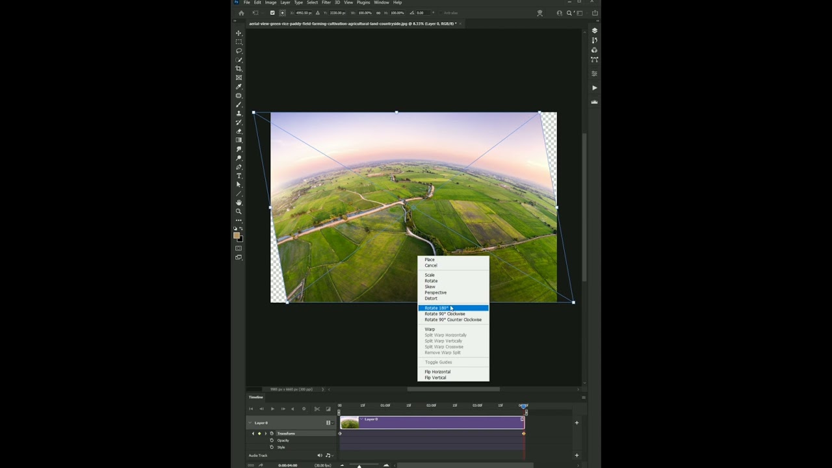Open timeline playback settings gear
Screen dimensions: 832x468
click(x=304, y=409)
